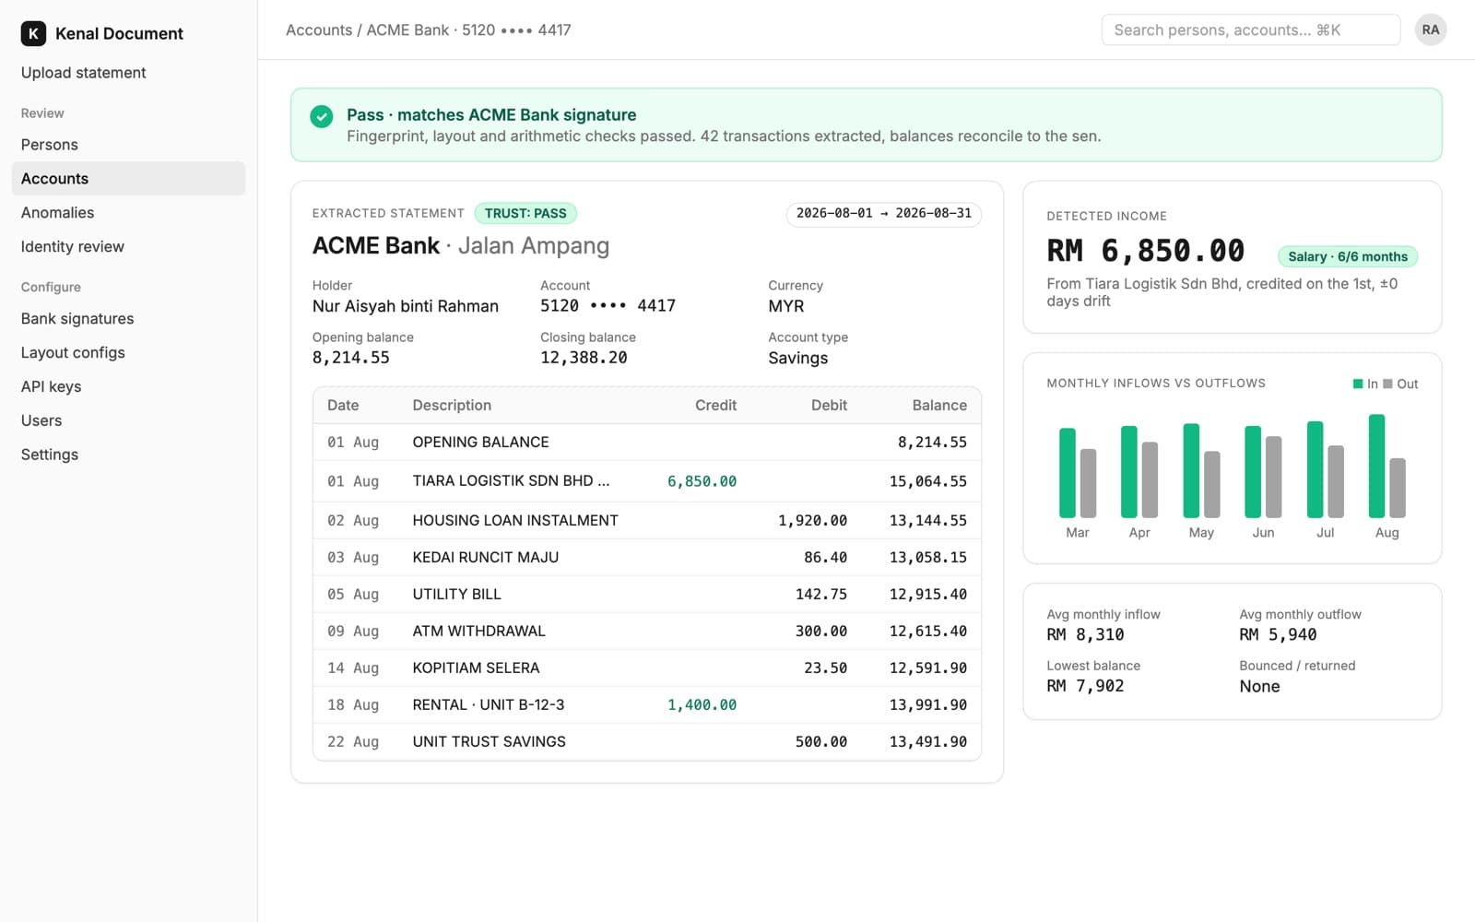Image resolution: width=1475 pixels, height=922 pixels.
Task: Click the 1,400.00 rental credit amount
Action: pyautogui.click(x=702, y=705)
